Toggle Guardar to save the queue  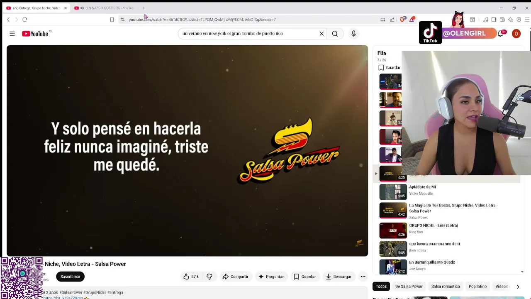pos(390,68)
